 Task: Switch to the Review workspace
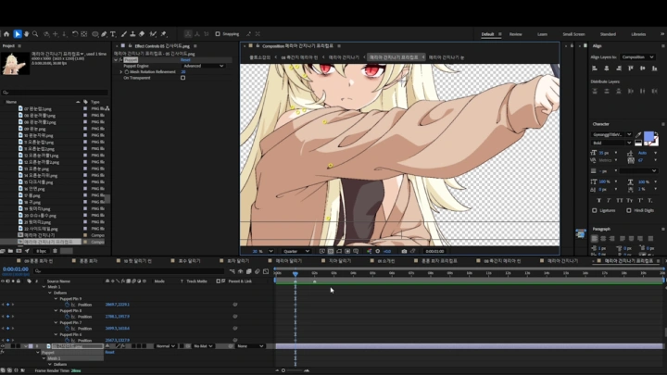click(x=516, y=34)
